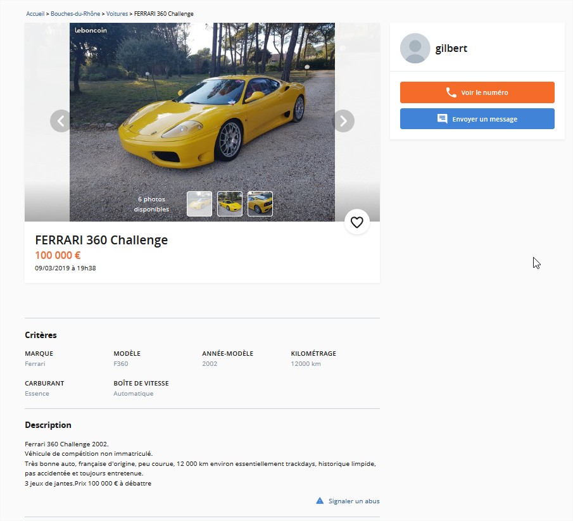Click '6 photos disponibles' text
This screenshot has height=521, width=573.
[x=151, y=204]
